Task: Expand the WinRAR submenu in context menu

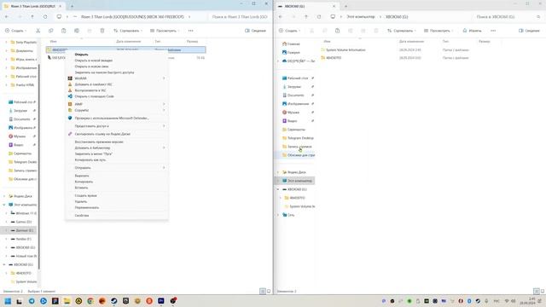Action: [x=117, y=78]
